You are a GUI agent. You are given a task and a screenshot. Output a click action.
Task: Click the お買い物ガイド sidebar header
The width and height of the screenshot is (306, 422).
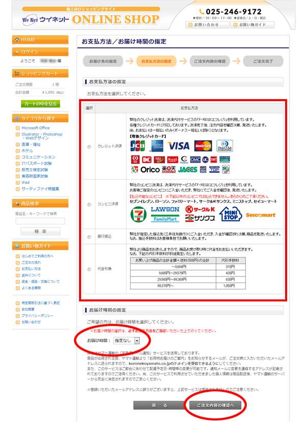(x=40, y=246)
